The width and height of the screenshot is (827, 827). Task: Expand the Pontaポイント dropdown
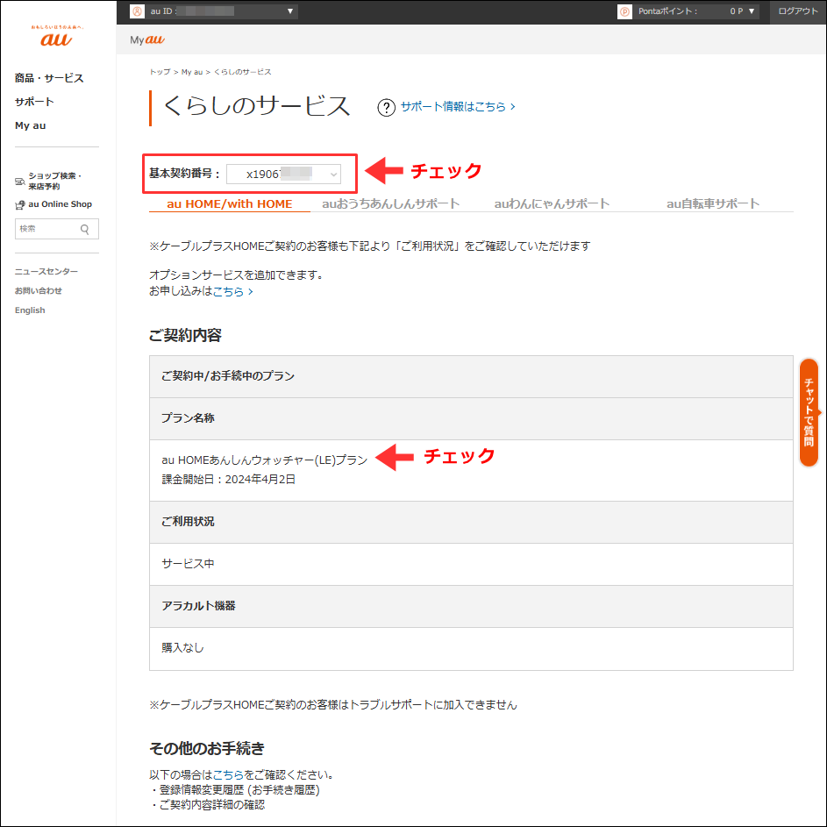click(750, 11)
